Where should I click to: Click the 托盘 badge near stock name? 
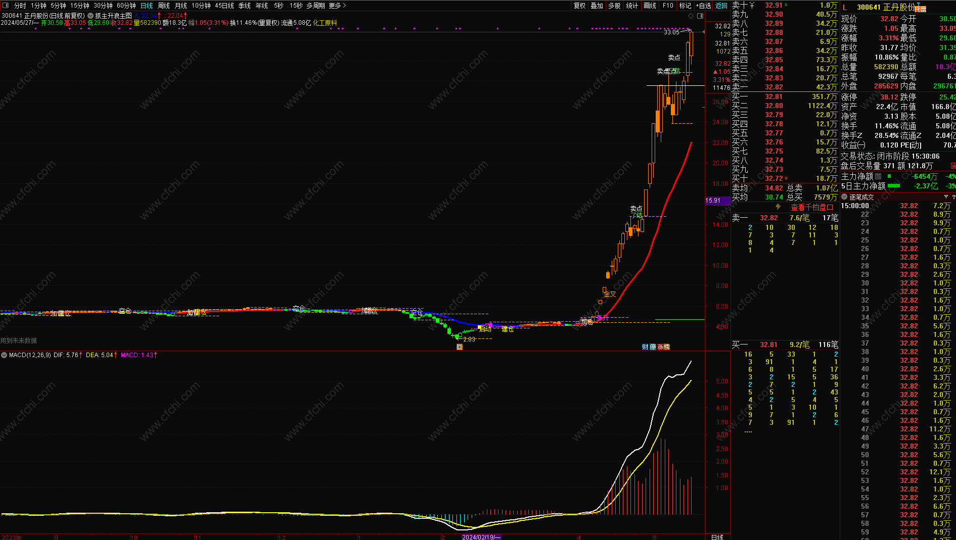(920, 9)
